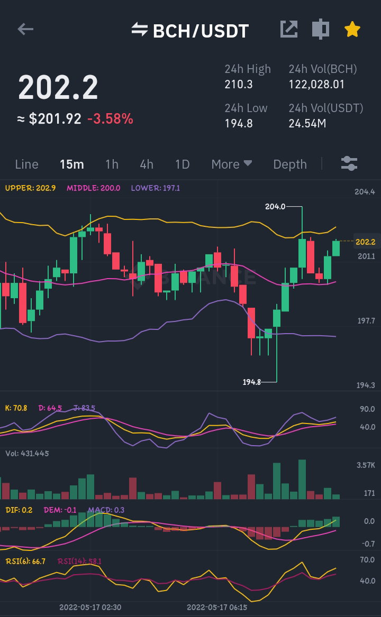Viewport: 381px width, 617px height.
Task: Switch to Line chart view
Action: click(27, 164)
